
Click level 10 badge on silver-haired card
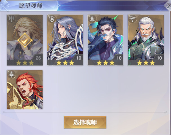78,57
